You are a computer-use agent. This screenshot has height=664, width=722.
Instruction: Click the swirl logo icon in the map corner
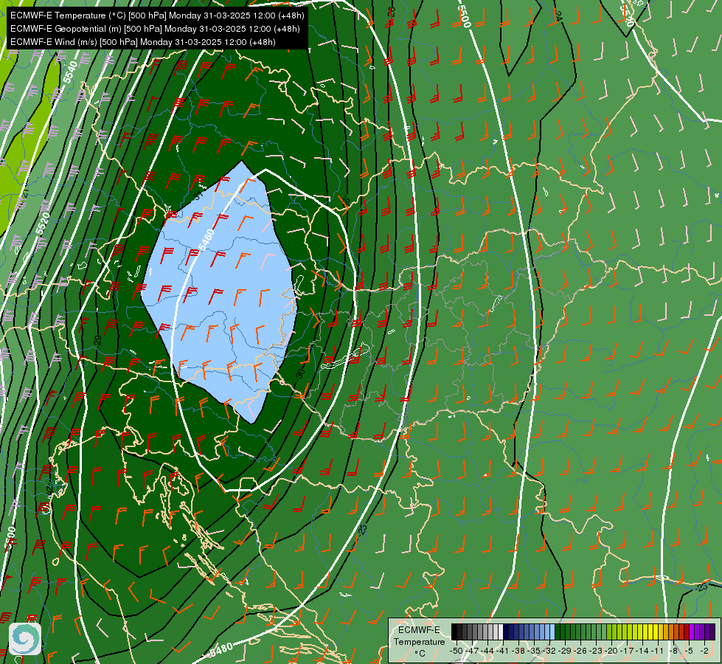tap(25, 638)
